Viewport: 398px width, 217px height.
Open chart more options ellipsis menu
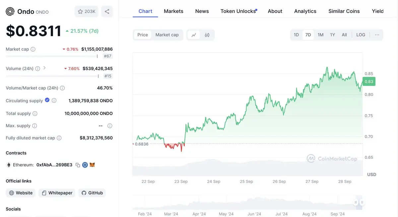377,35
